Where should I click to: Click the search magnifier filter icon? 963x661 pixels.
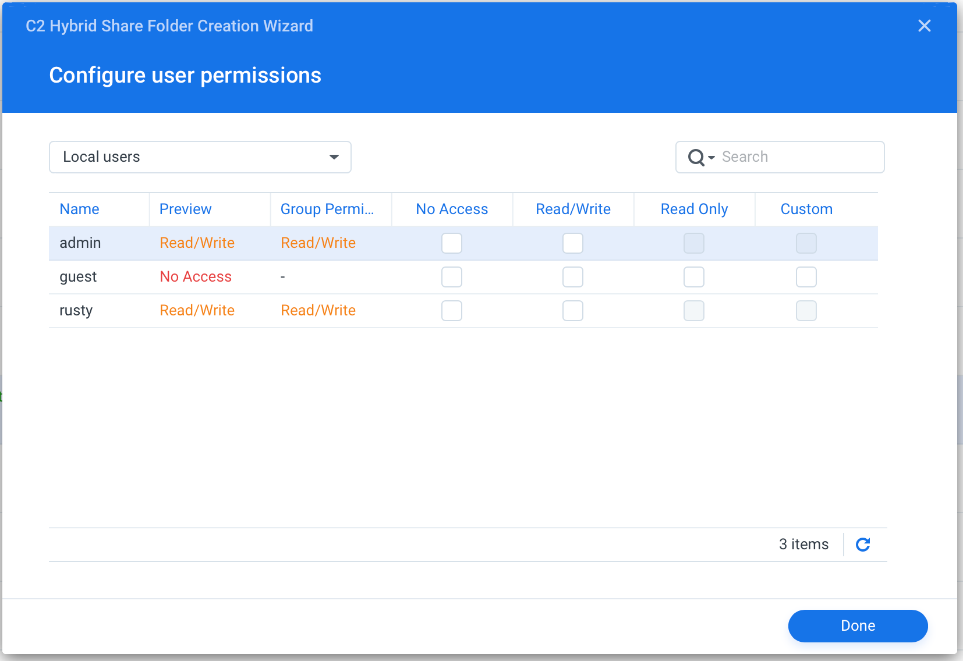(x=700, y=157)
